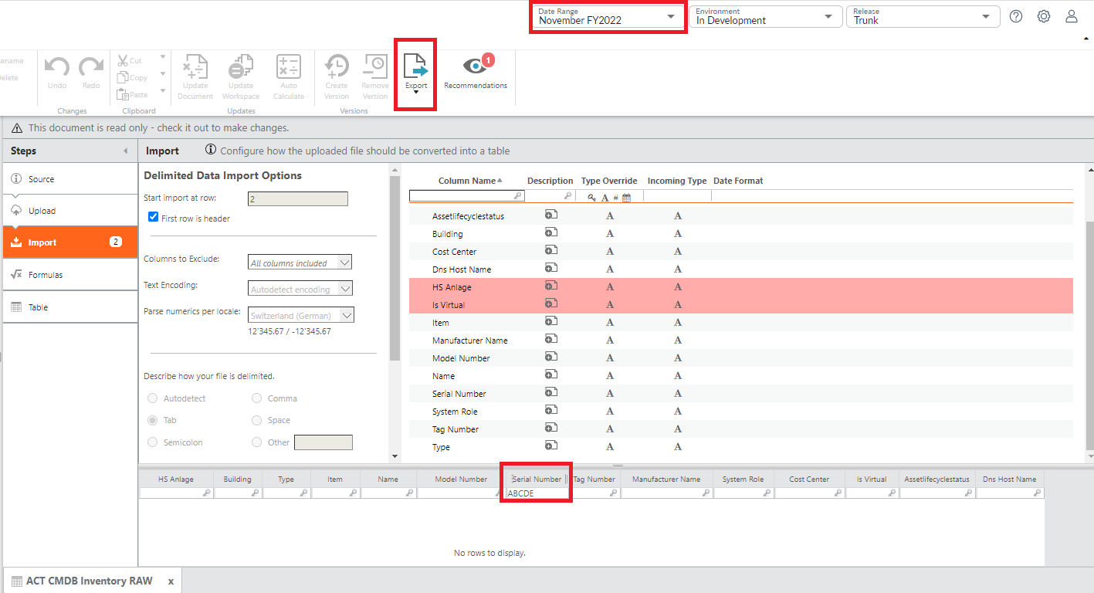Viewport: 1094px width, 593px height.
Task: Click the HS Anlage grid column header
Action: [x=176, y=479]
